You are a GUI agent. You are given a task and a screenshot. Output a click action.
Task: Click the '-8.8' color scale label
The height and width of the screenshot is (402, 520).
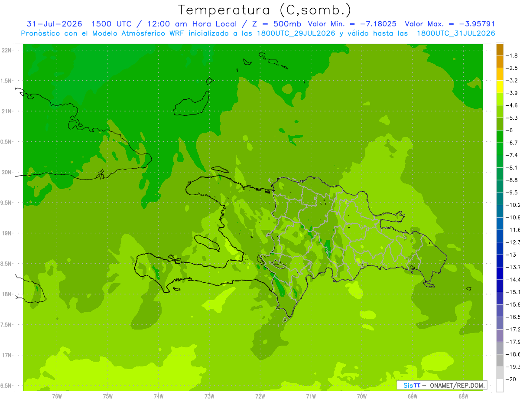point(512,180)
